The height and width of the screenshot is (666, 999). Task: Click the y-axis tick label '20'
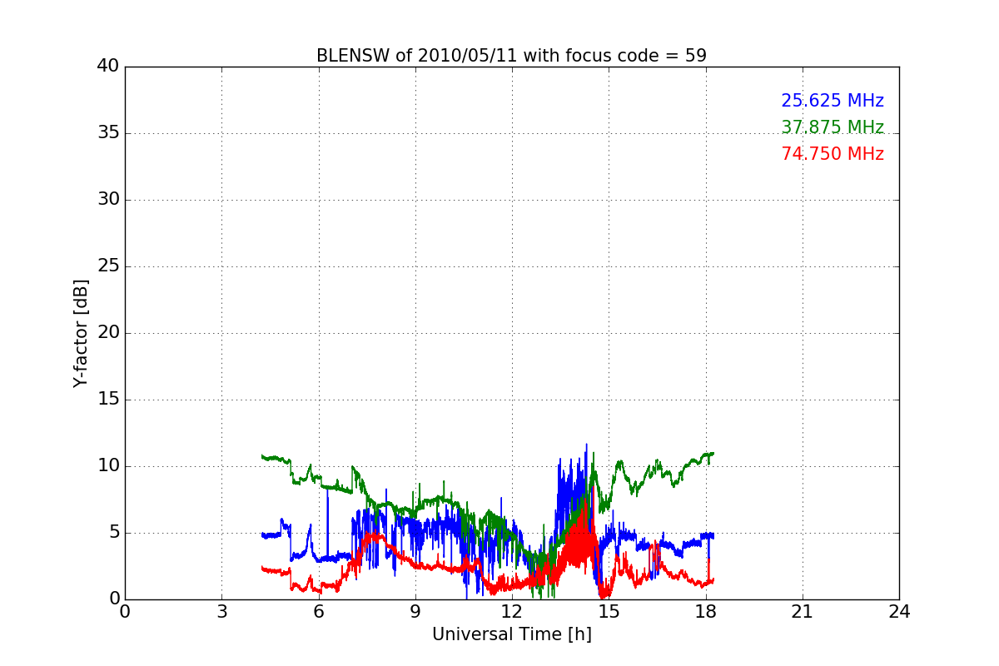click(x=108, y=333)
